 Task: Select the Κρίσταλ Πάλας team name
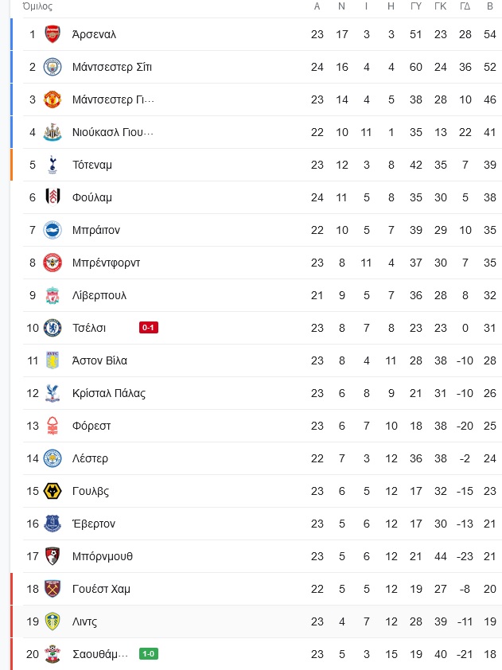coord(109,394)
